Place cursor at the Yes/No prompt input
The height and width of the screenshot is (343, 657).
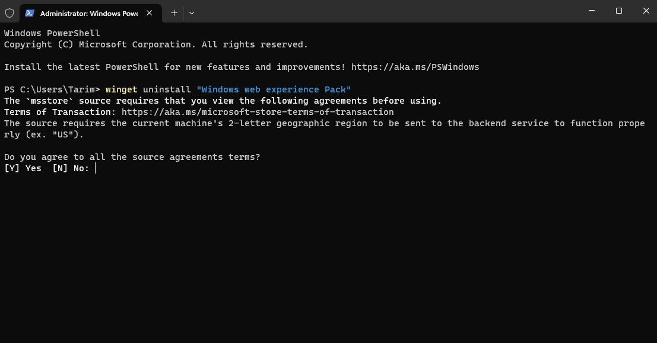96,168
